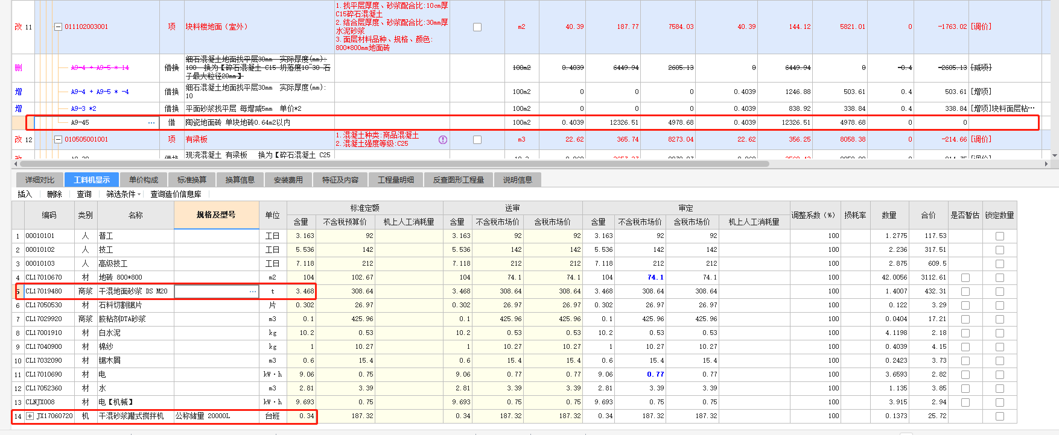Image resolution: width=1059 pixels, height=435 pixels.
Task: Click [调价] link on 有梁板 row
Action: click(981, 140)
